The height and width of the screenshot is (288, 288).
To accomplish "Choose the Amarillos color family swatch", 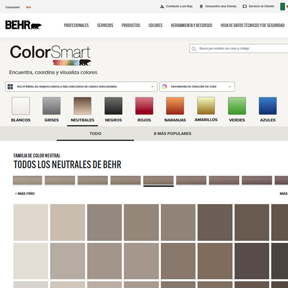I will tap(206, 105).
